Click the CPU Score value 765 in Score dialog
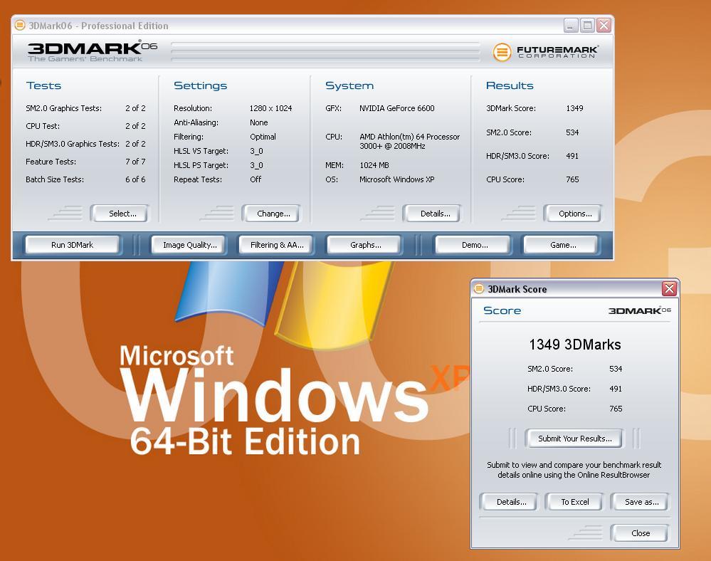The image size is (711, 561). pyautogui.click(x=616, y=409)
